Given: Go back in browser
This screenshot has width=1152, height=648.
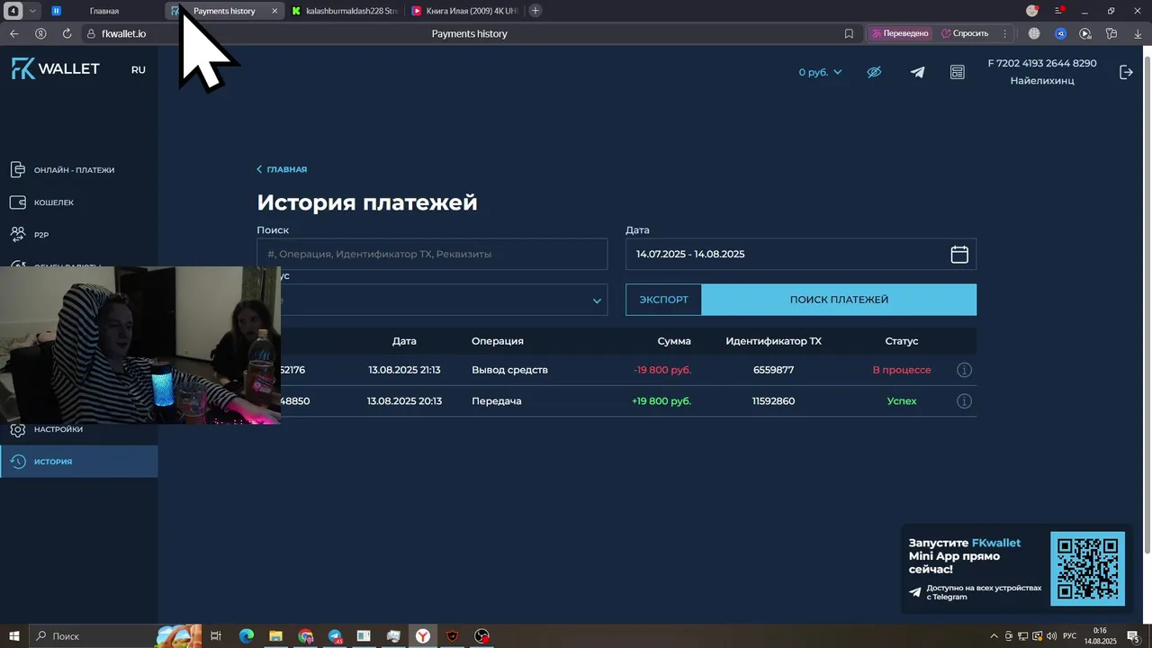Looking at the screenshot, I should 13,33.
